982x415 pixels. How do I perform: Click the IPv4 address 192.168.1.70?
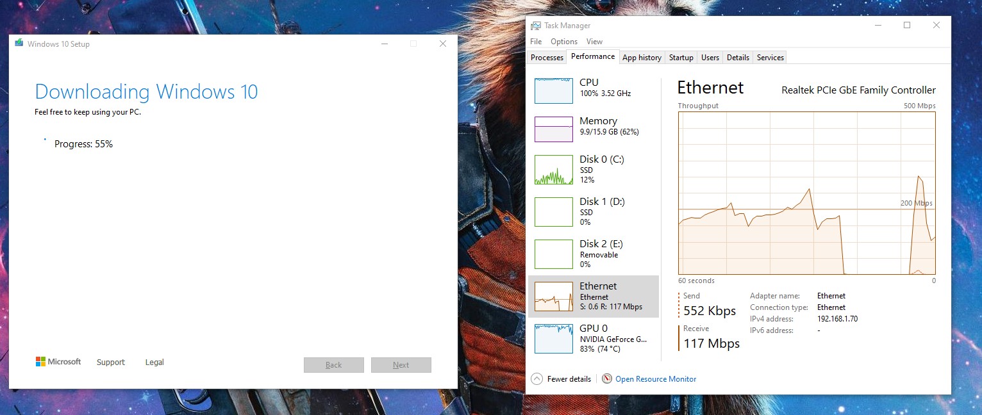837,319
